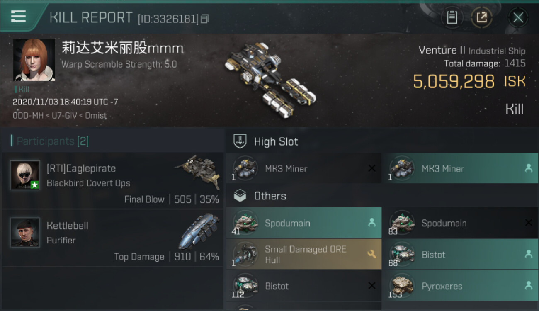Select the victim's character portrait
This screenshot has height=311, width=539.
tap(34, 60)
